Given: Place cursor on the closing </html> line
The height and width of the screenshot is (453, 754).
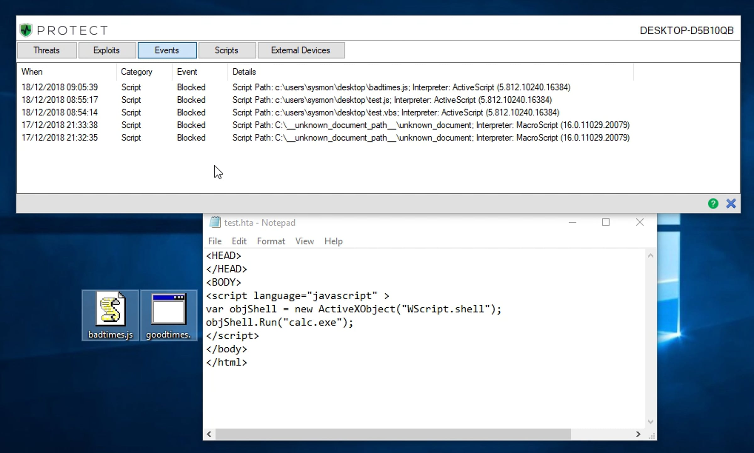Looking at the screenshot, I should pos(227,362).
